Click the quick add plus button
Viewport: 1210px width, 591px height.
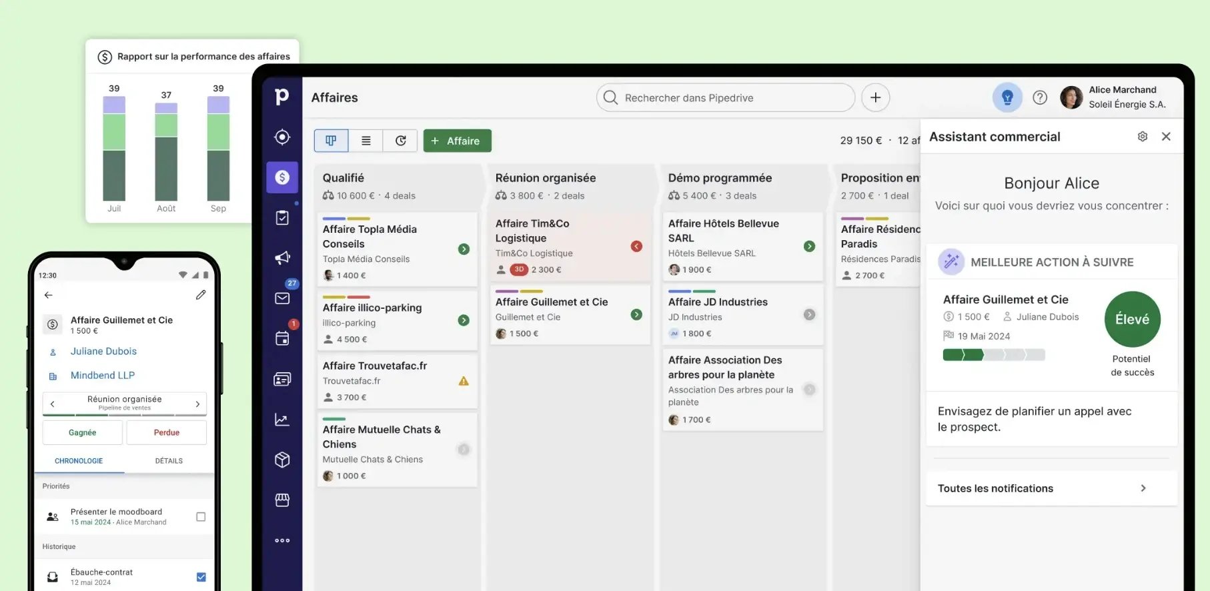(875, 98)
